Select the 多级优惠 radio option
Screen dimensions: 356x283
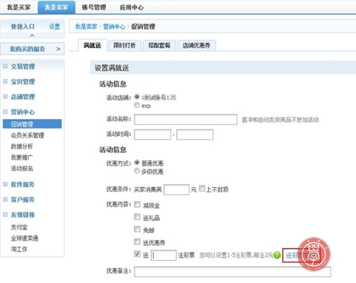pyautogui.click(x=137, y=171)
